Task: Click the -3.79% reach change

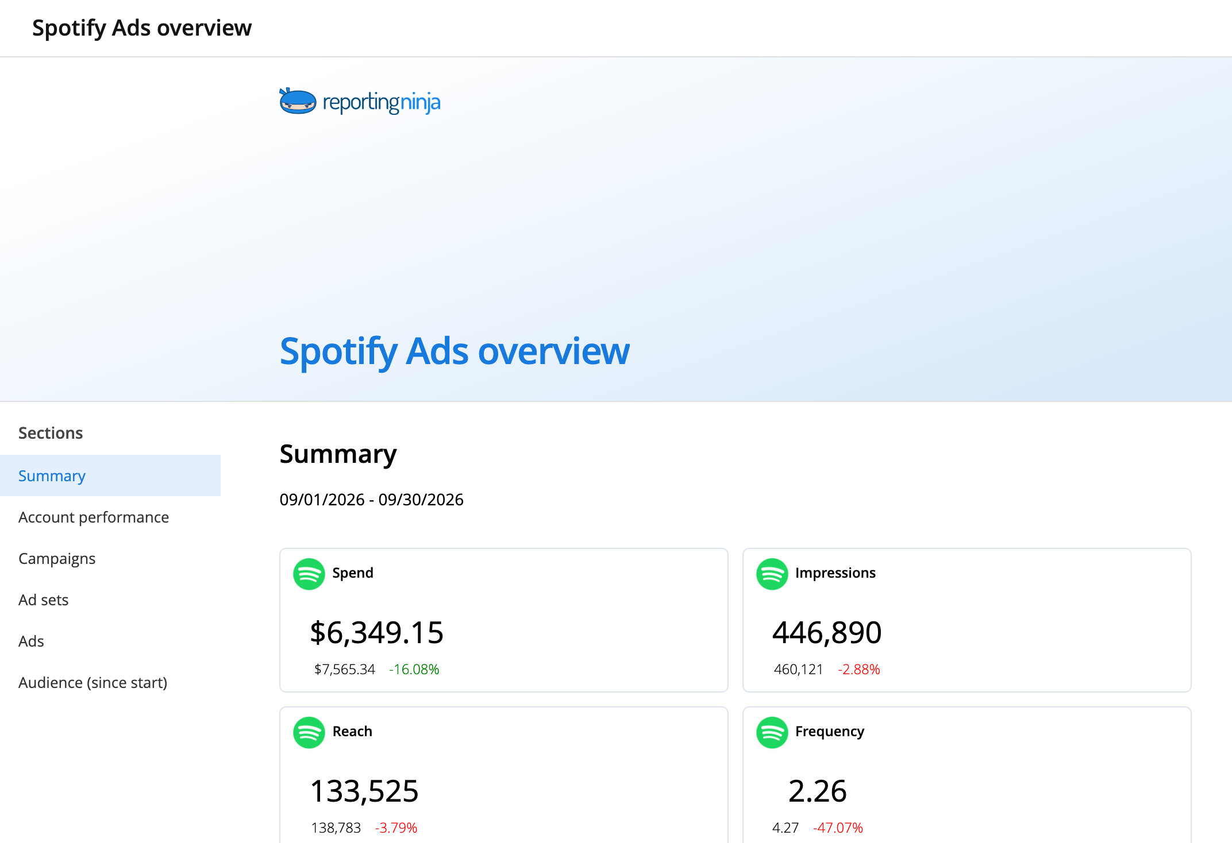Action: pos(396,828)
